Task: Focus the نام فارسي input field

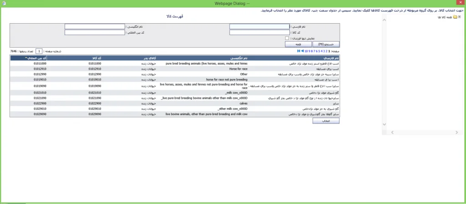Action: [x=259, y=26]
